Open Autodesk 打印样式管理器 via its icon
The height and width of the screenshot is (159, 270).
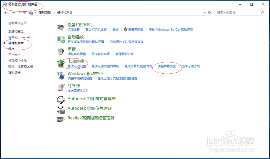click(61, 99)
